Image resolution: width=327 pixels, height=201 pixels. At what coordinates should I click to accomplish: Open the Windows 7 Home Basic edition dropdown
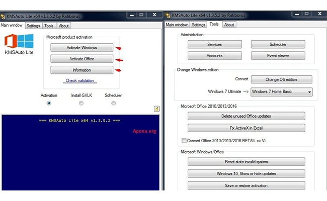click(x=281, y=91)
